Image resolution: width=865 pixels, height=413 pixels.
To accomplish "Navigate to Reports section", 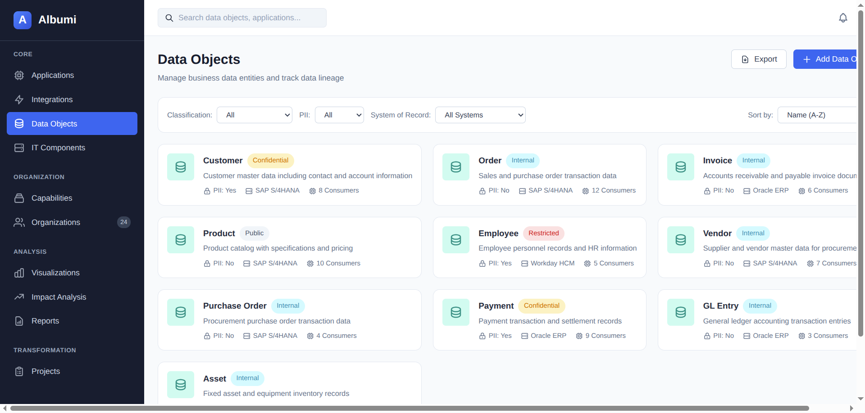I will pos(45,321).
